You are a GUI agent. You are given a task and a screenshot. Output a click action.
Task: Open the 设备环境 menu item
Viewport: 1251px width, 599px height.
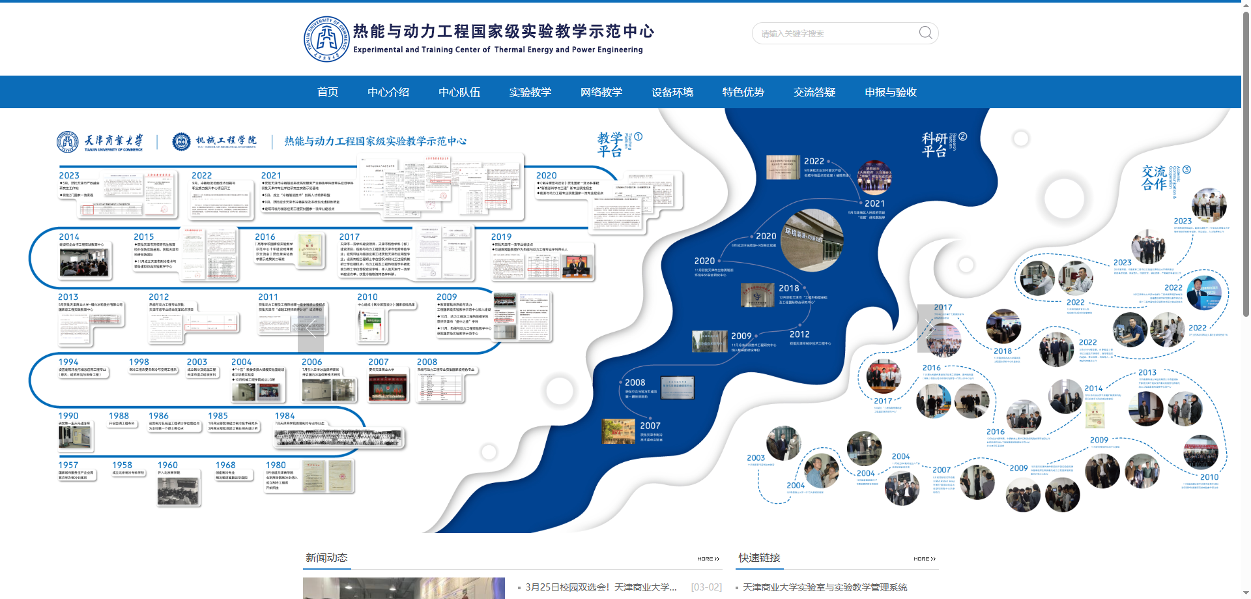(x=672, y=92)
